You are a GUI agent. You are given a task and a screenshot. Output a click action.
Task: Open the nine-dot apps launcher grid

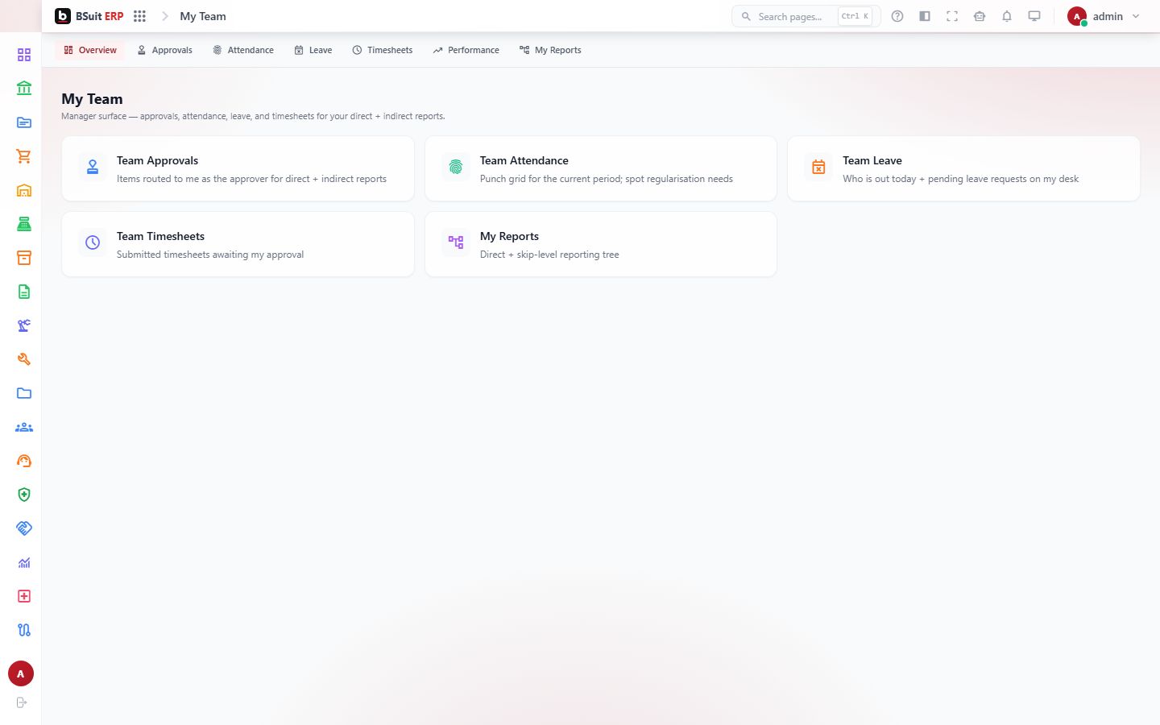[x=139, y=16]
